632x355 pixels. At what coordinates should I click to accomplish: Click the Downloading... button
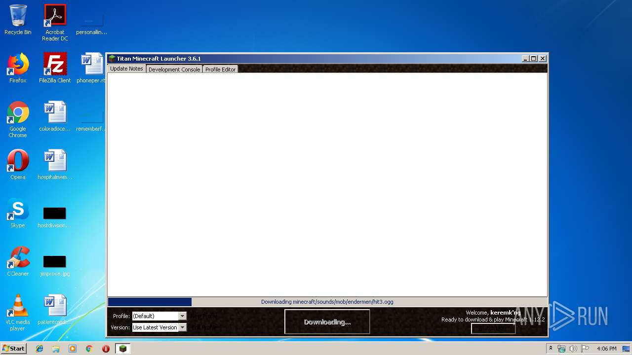click(x=327, y=321)
